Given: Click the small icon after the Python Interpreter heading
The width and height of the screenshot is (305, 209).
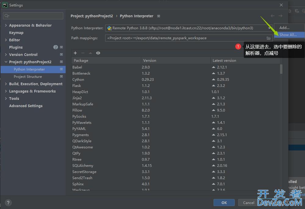Looking at the screenshot, I should tap(159, 16).
